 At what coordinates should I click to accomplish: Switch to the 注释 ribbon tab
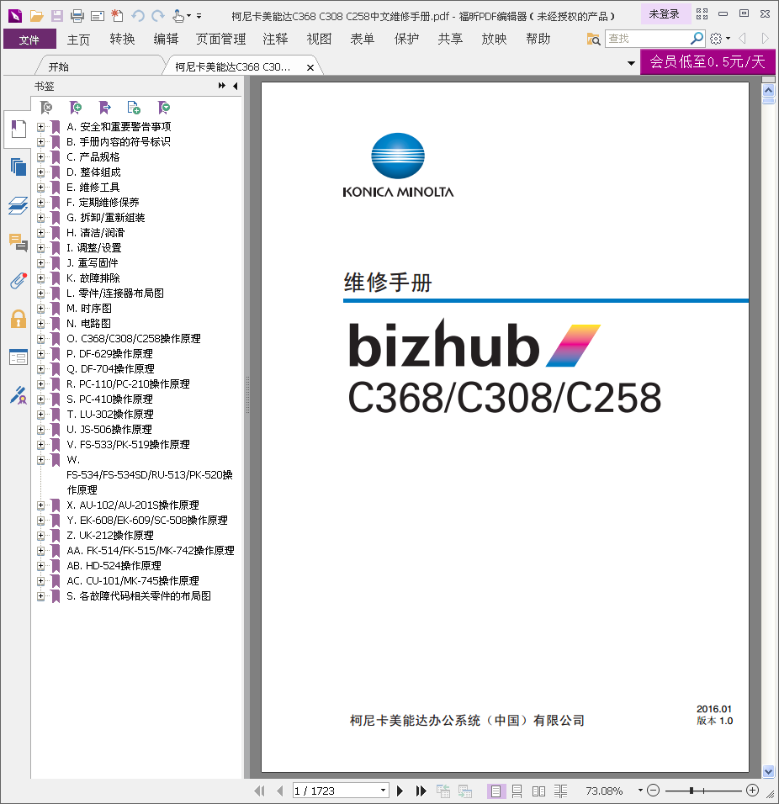click(275, 39)
